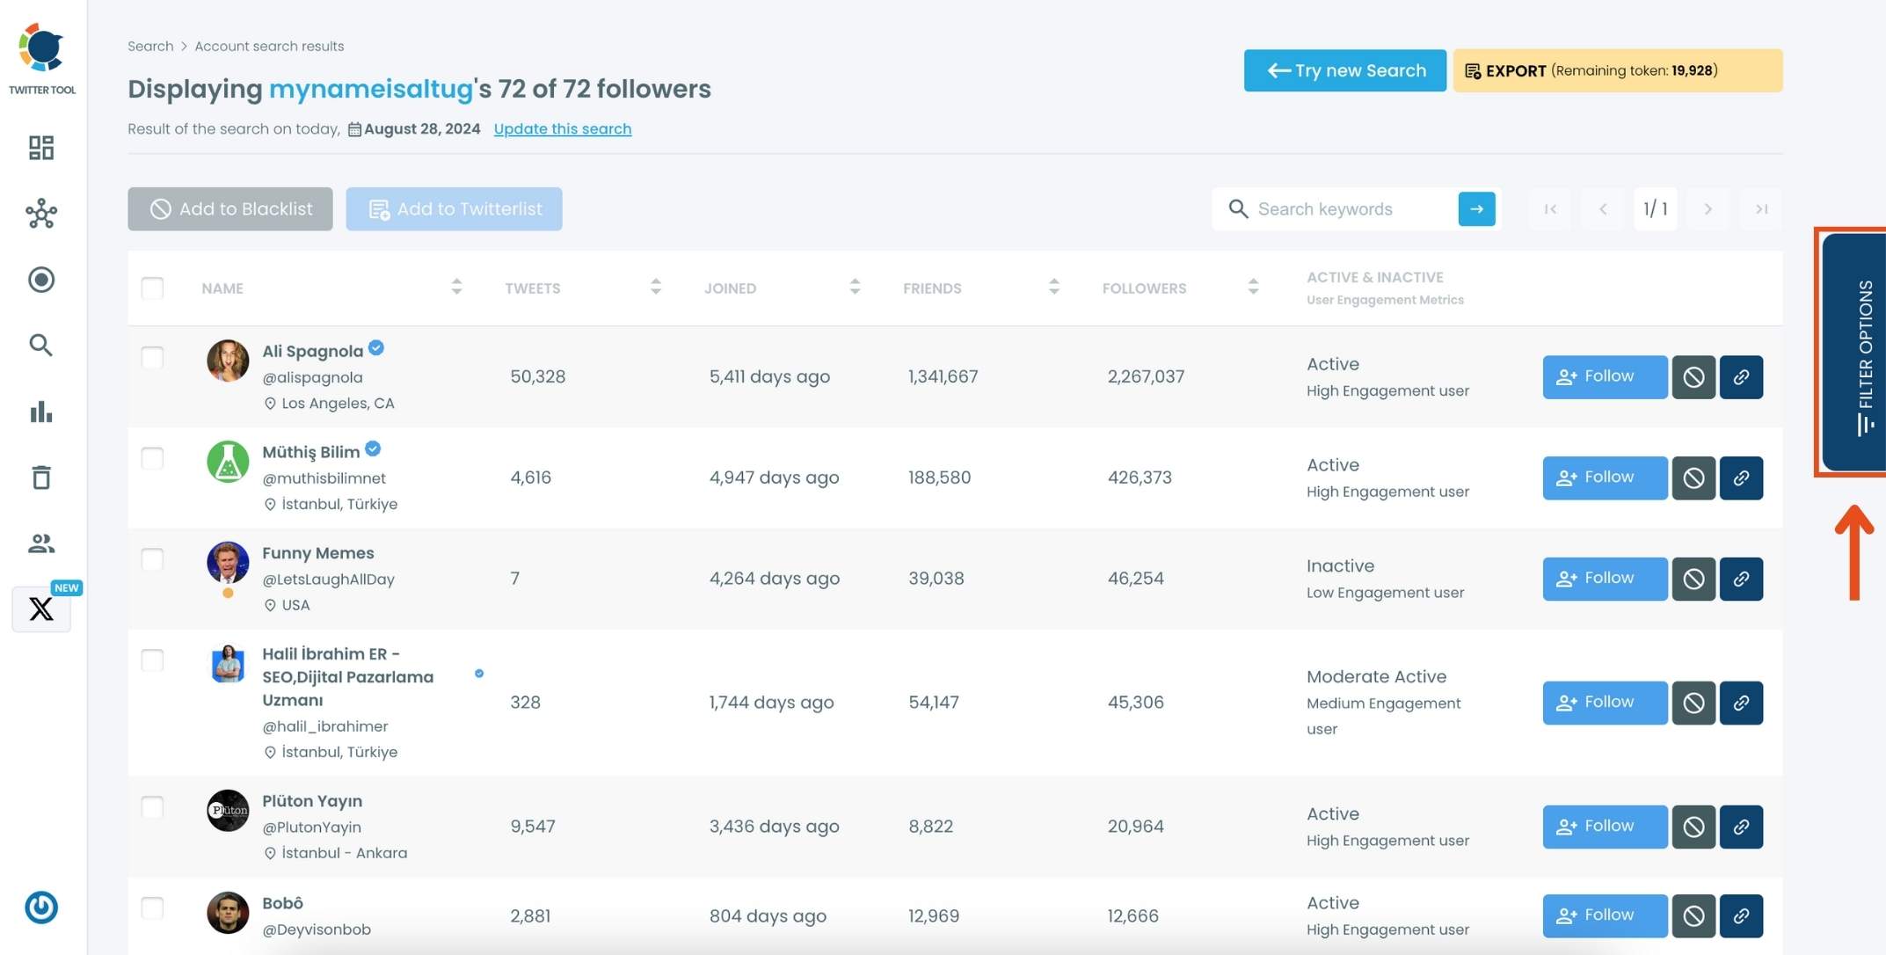This screenshot has width=1886, height=955.
Task: Open the Update this search link
Action: [562, 128]
